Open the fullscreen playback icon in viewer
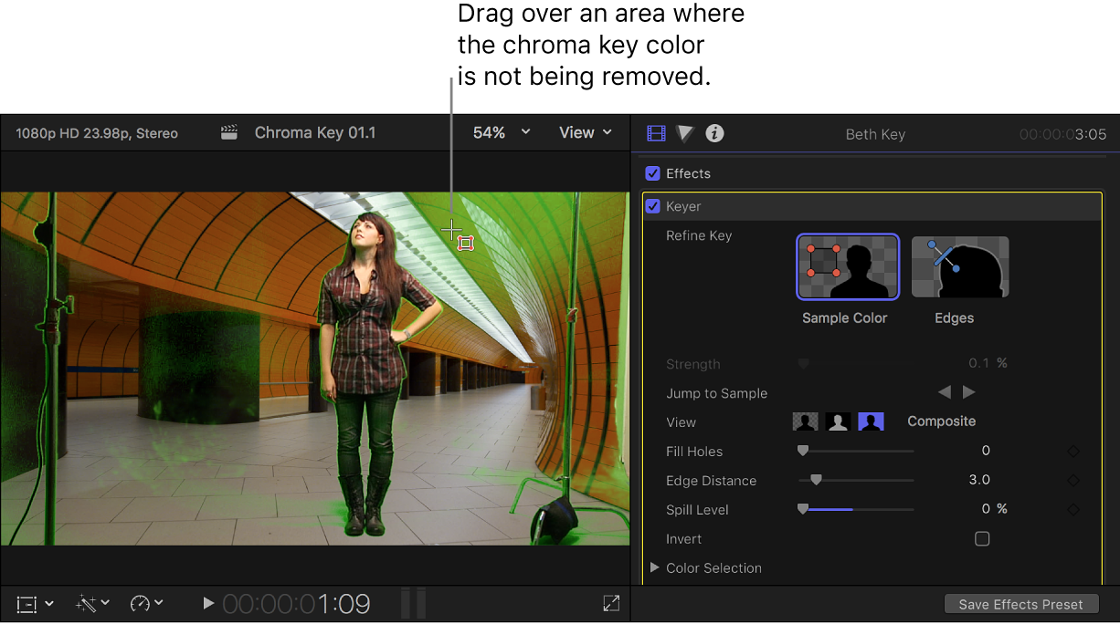This screenshot has width=1120, height=624. (x=611, y=603)
